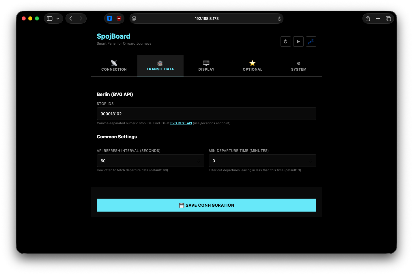Viewport: 413px width, 275px height.
Task: Click the min departure time stepper arrows
Action: point(311,161)
